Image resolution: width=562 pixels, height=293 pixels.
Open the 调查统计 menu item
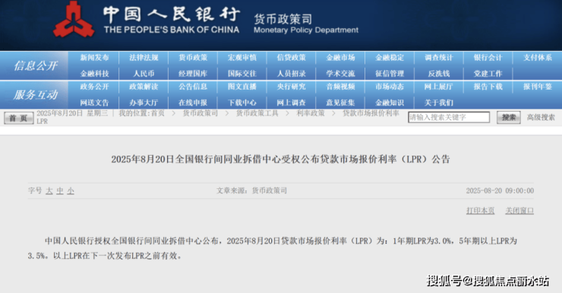point(439,58)
